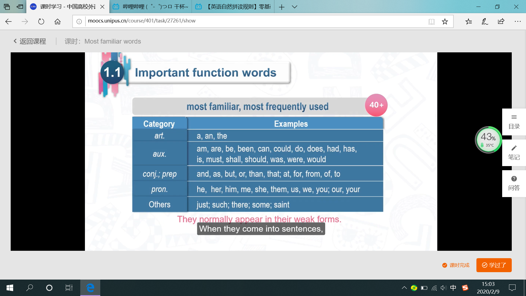526x296 pixels.
Task: Refresh the current page
Action: (x=41, y=21)
